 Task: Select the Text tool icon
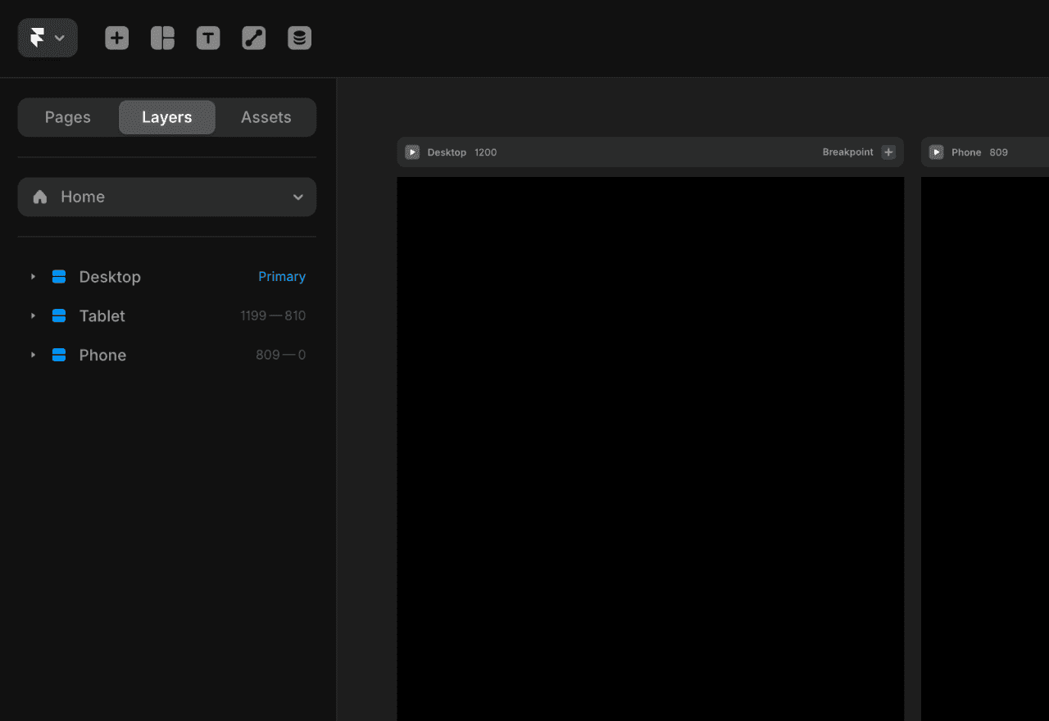click(x=208, y=38)
